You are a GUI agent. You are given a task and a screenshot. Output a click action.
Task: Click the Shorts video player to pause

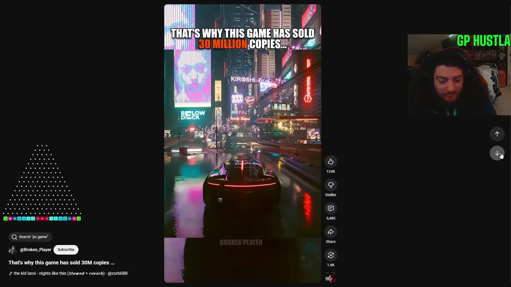243,143
